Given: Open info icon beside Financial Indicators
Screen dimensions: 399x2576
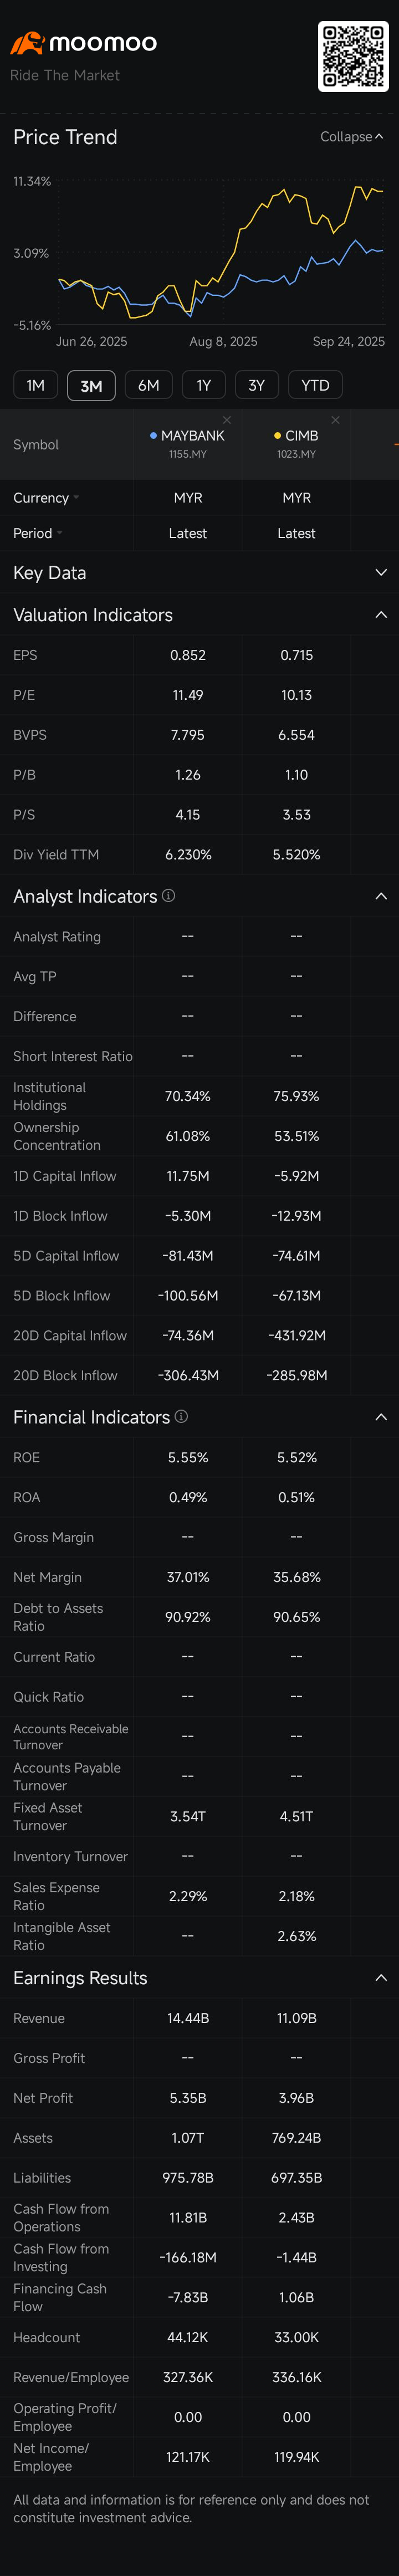Looking at the screenshot, I should pyautogui.click(x=181, y=1416).
